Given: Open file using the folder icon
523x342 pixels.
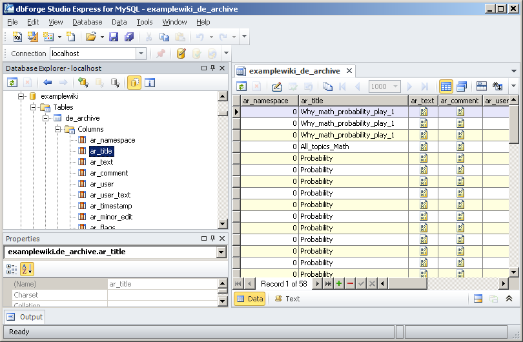Looking at the screenshot, I should point(91,37).
